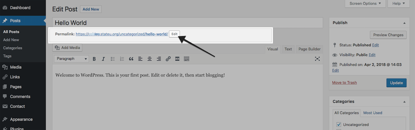This screenshot has height=130, width=415.
Task: Apply blockquote formatting
Action: [x=131, y=59]
